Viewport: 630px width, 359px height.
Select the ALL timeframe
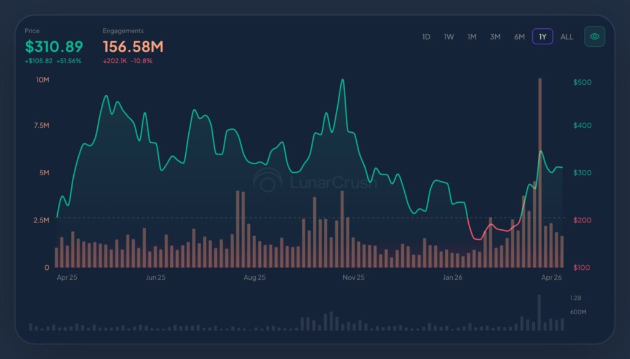pyautogui.click(x=565, y=37)
